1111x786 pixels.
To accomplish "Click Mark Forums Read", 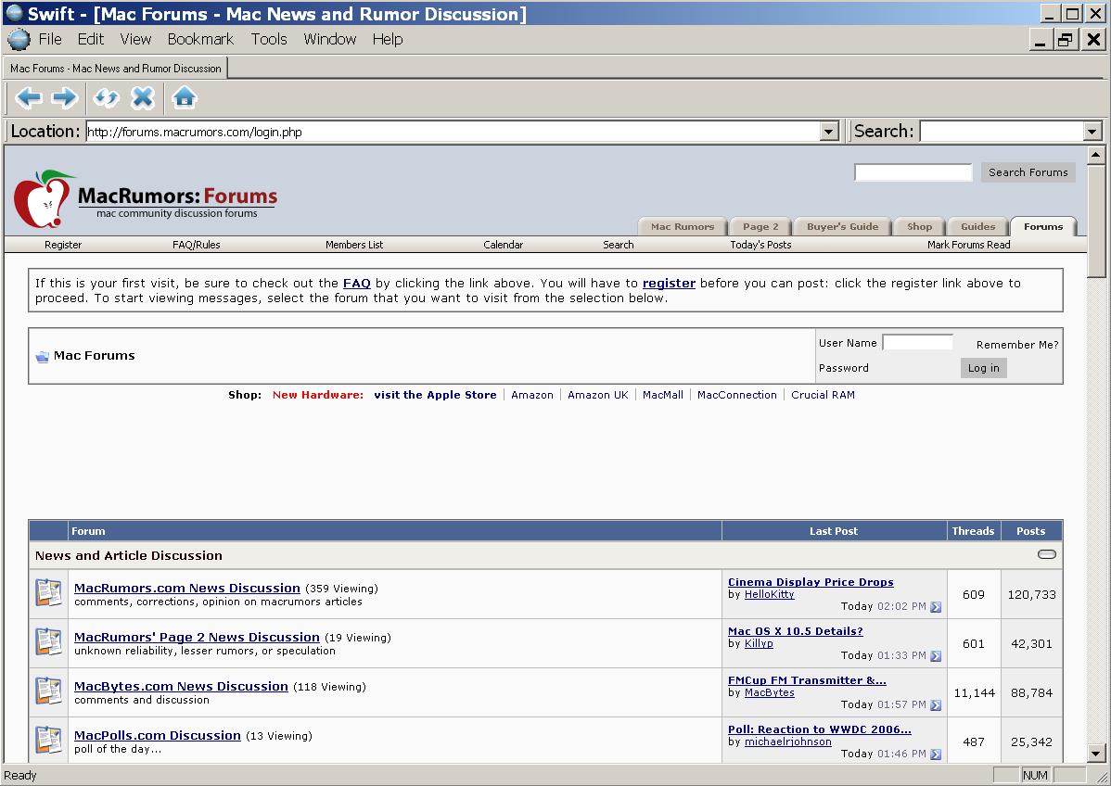I will coord(968,245).
